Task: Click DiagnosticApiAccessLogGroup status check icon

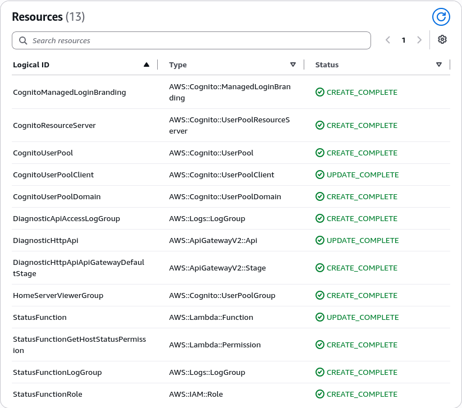Action: [319, 218]
